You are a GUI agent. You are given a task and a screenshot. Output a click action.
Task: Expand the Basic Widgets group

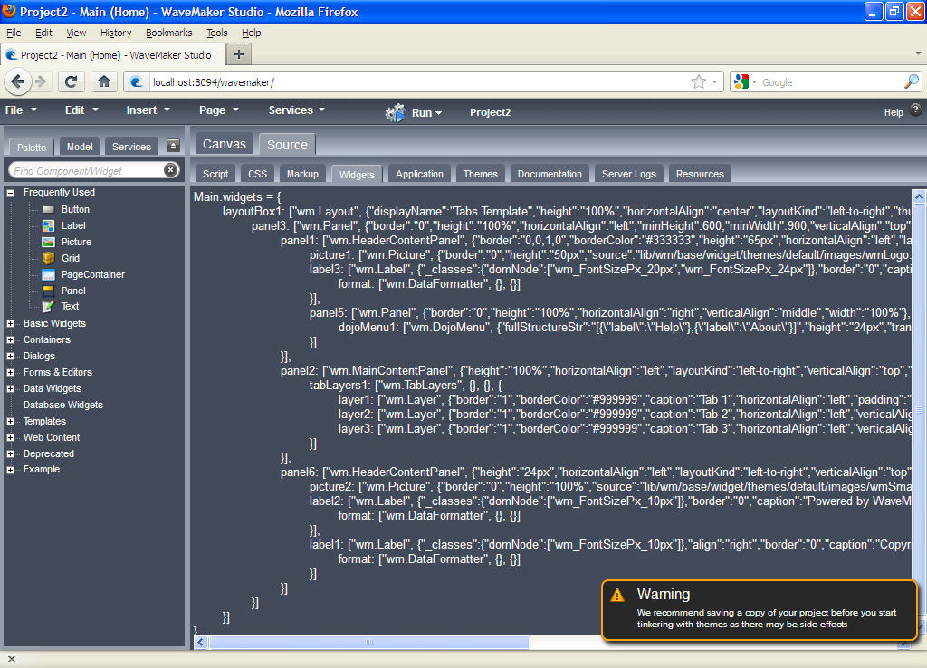pyautogui.click(x=10, y=323)
